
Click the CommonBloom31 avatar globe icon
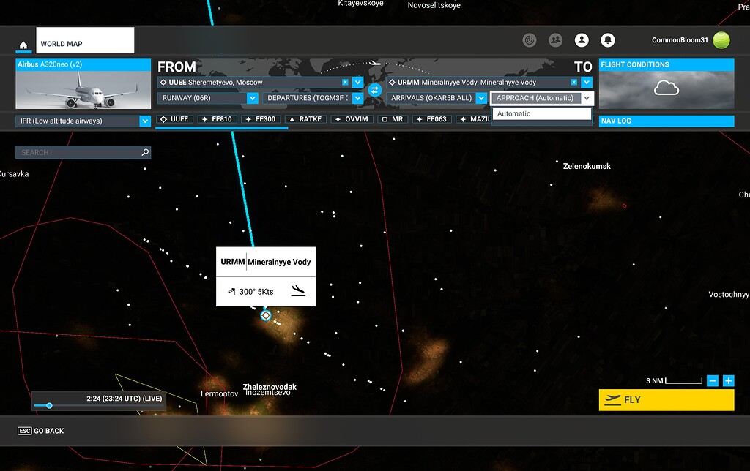(x=721, y=40)
